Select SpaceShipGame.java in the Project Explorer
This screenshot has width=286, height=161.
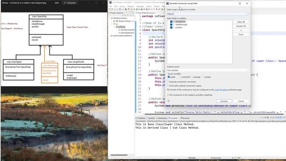[x=126, y=33]
